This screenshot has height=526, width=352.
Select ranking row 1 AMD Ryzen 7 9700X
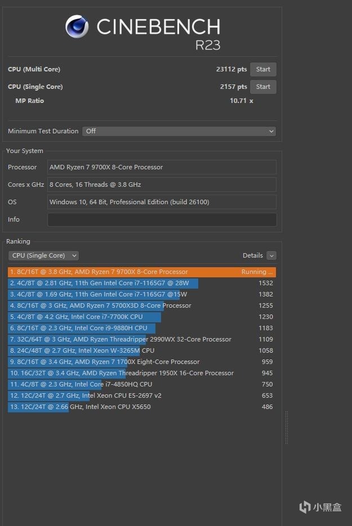pyautogui.click(x=142, y=272)
